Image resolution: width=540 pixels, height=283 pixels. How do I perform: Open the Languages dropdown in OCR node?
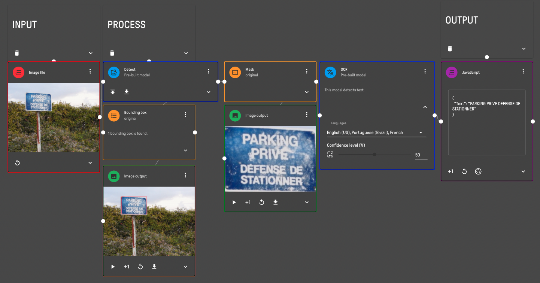click(420, 132)
